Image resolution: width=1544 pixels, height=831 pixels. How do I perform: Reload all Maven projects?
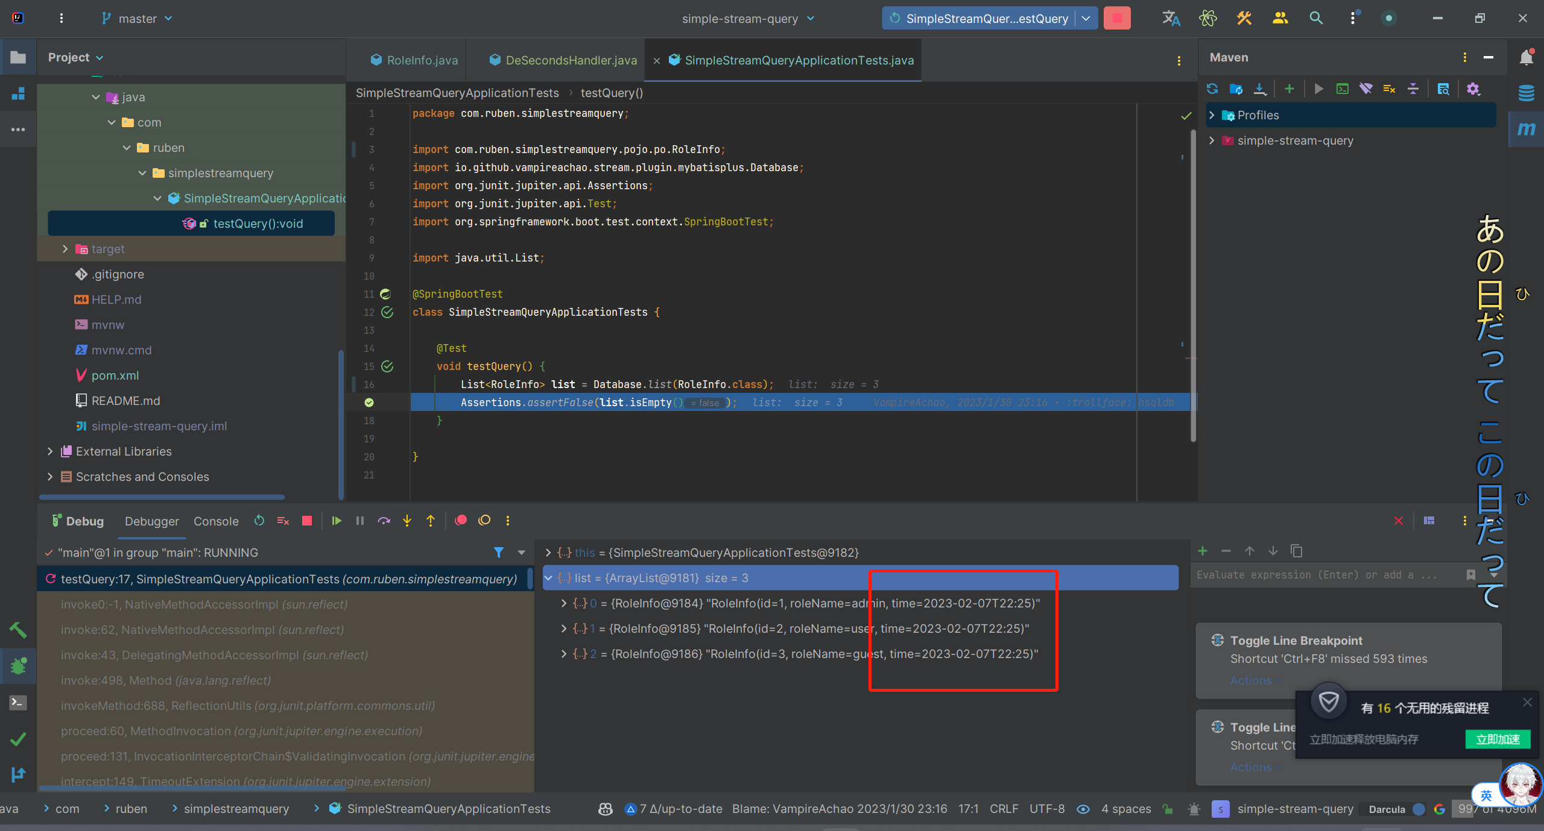coord(1212,89)
